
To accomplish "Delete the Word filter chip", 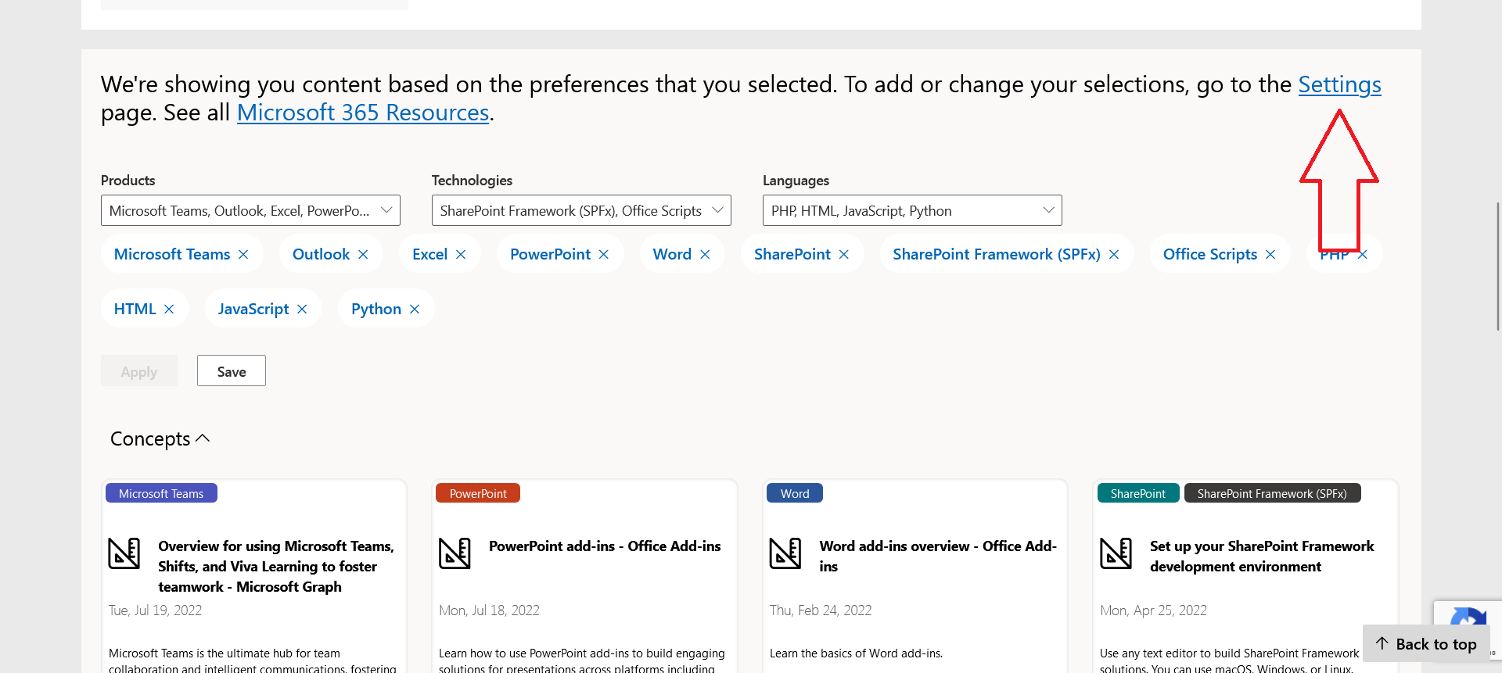I will [x=705, y=255].
